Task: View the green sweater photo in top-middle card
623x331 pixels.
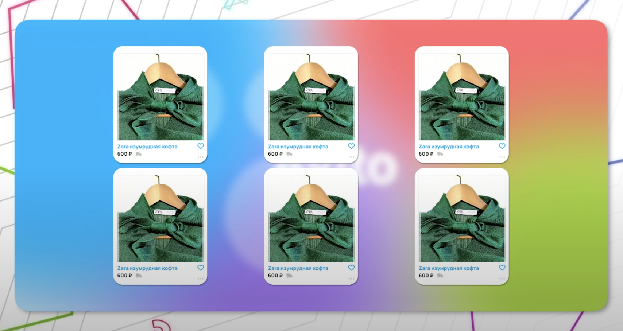Action: [311, 97]
